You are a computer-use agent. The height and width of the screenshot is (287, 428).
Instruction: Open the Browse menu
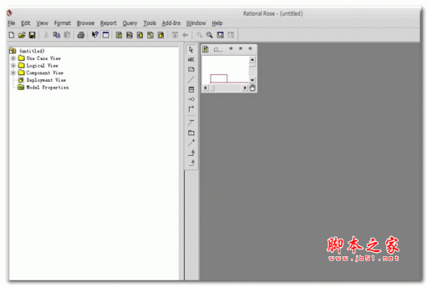(86, 24)
